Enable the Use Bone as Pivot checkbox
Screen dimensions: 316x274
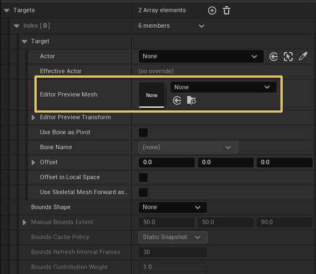[143, 133]
